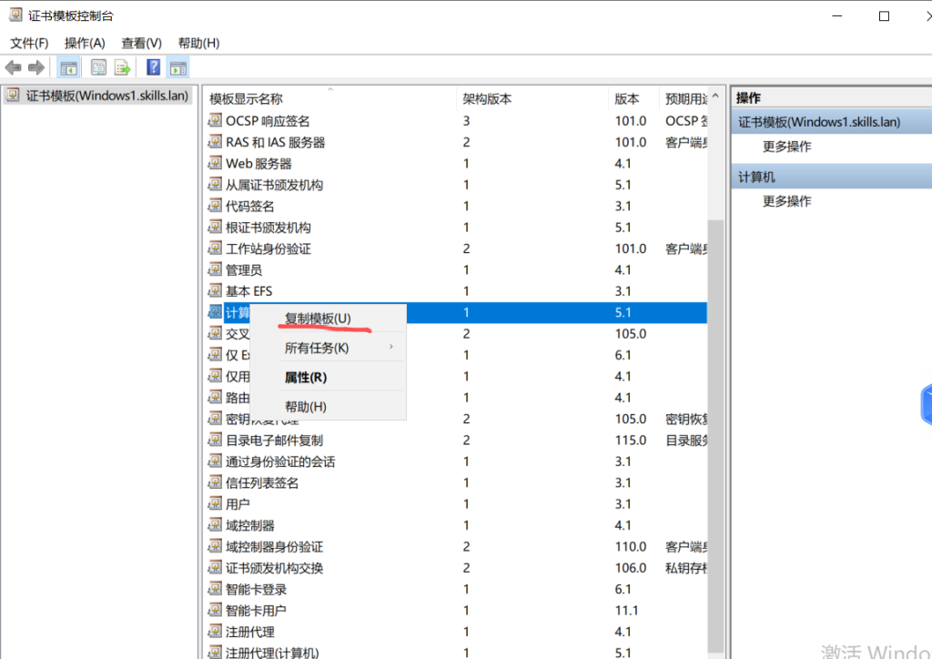The width and height of the screenshot is (932, 659).
Task: Click the Forward arrow toolbar icon
Action: coord(36,67)
